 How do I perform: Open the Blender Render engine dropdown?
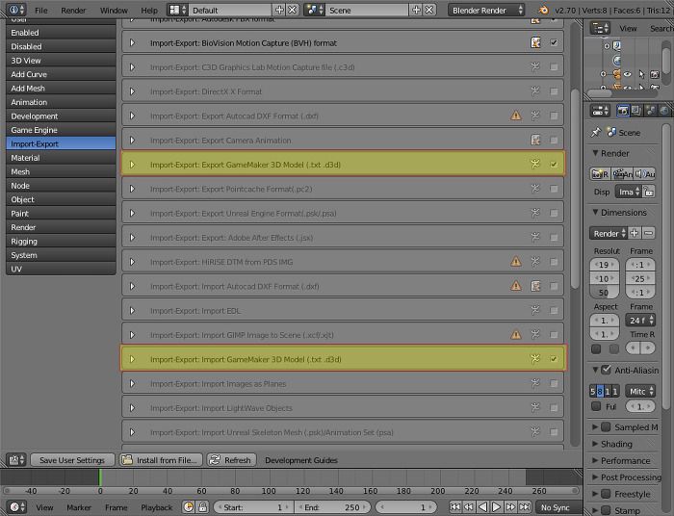click(486, 10)
